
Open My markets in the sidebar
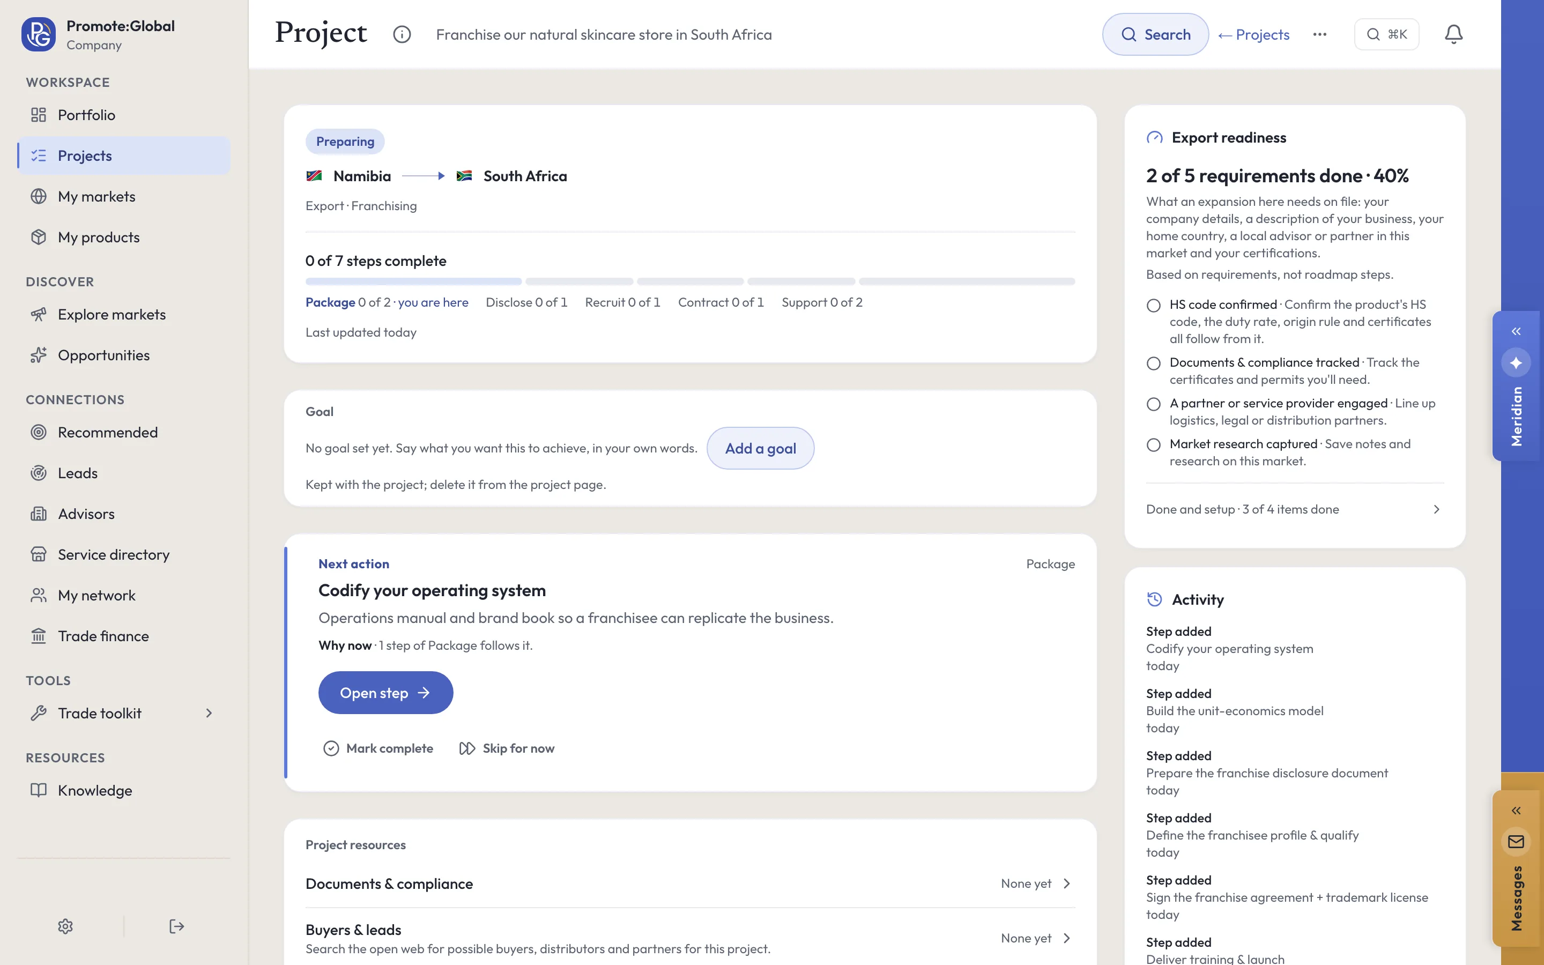124,197
